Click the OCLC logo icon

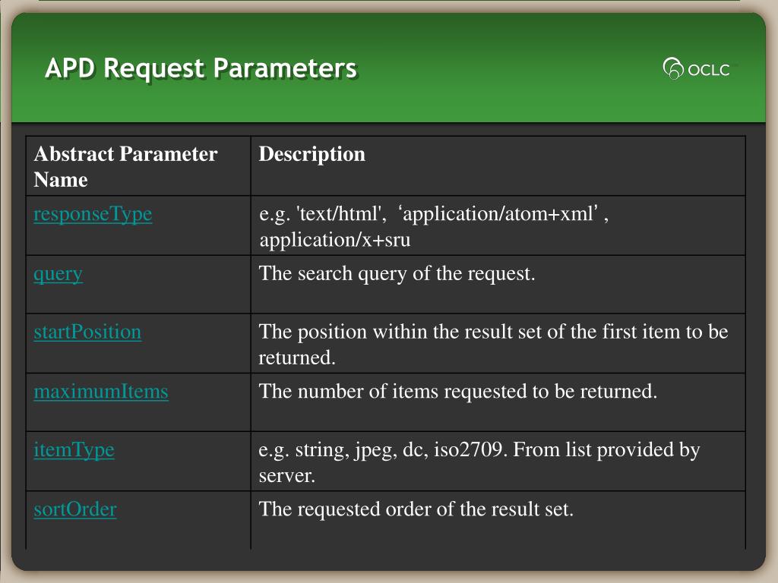(673, 68)
